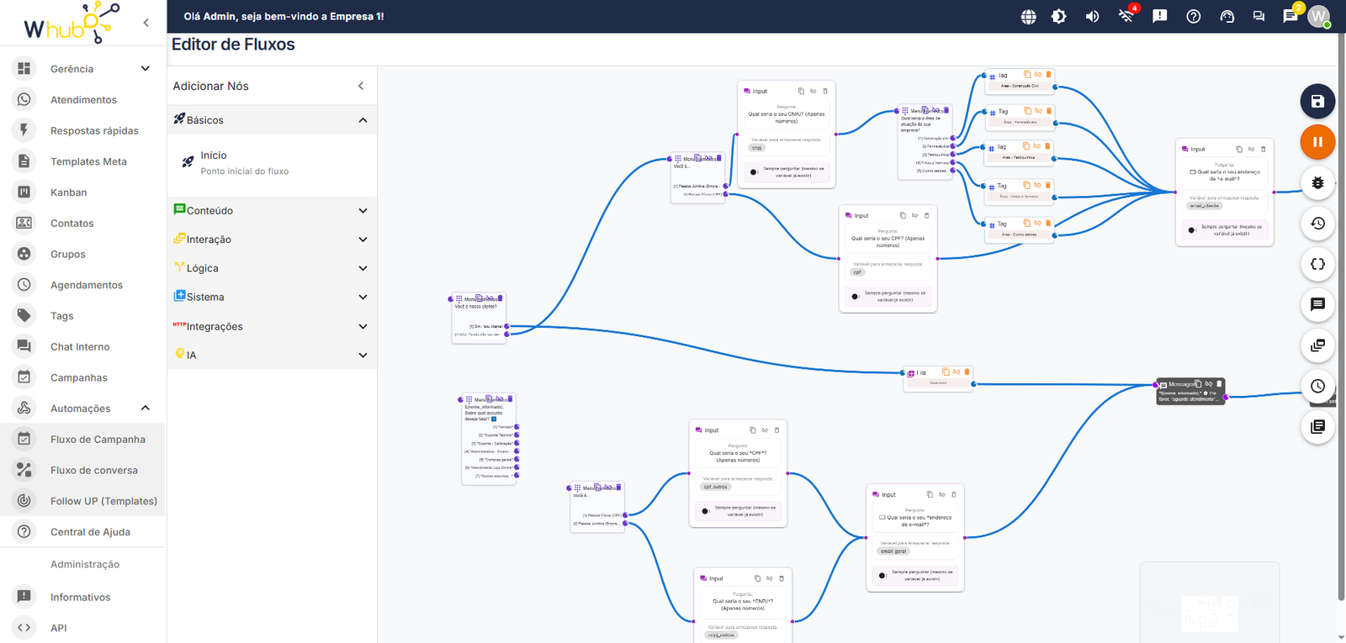Open the language globe icon
This screenshot has height=643, width=1346.
pyautogui.click(x=1028, y=16)
